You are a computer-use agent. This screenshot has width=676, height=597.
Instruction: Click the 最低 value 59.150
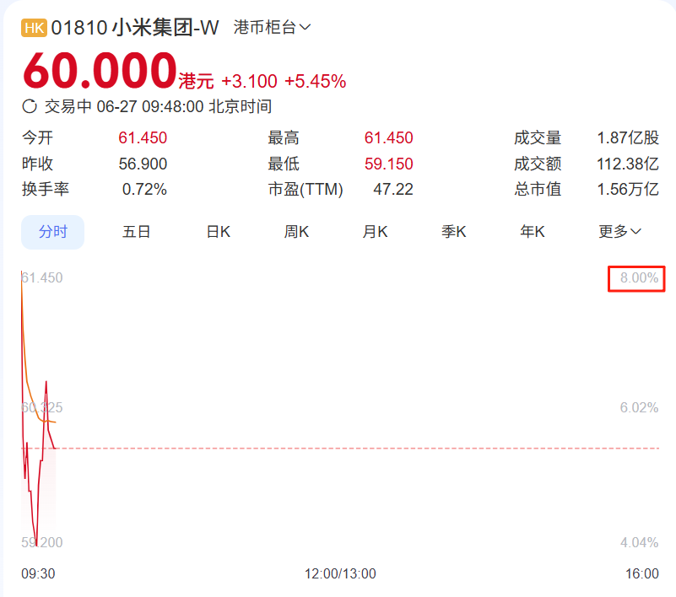pos(388,164)
